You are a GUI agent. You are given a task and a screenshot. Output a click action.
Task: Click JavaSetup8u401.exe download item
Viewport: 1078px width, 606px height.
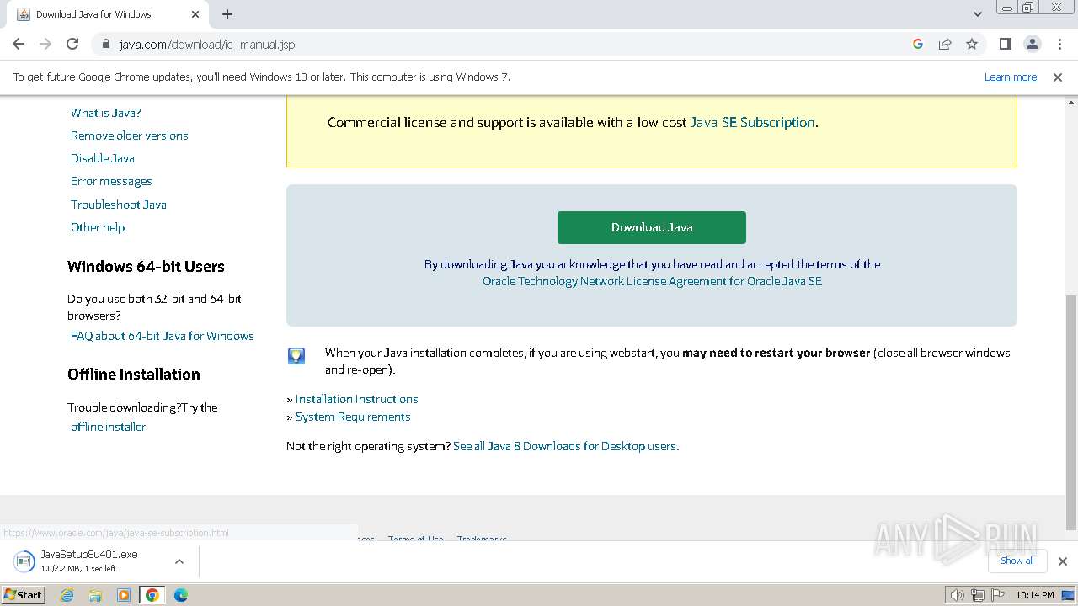pyautogui.click(x=88, y=561)
